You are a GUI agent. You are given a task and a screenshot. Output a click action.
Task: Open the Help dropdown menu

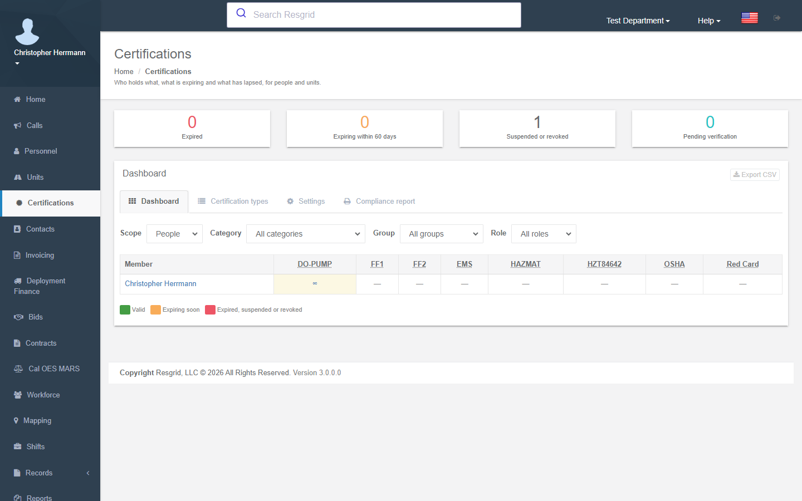[x=709, y=21]
